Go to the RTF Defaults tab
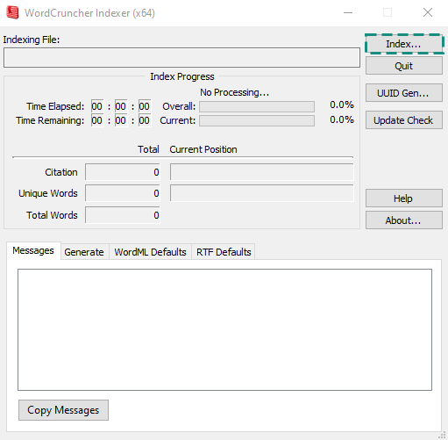Viewport: 448px width, 440px height. coord(224,252)
